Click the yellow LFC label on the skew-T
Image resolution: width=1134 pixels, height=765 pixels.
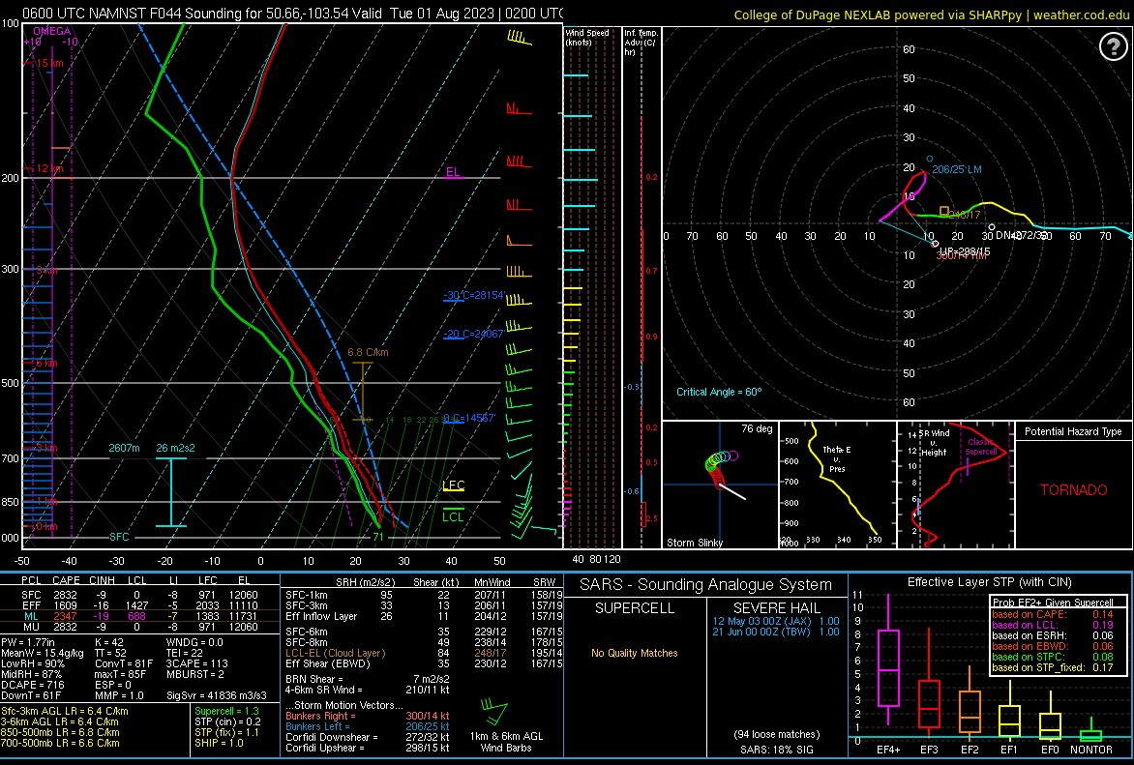454,485
